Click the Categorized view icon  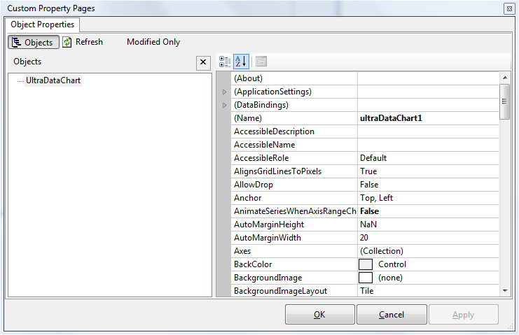(x=225, y=62)
